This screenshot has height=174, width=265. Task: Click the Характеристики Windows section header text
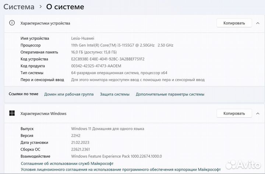point(43,113)
